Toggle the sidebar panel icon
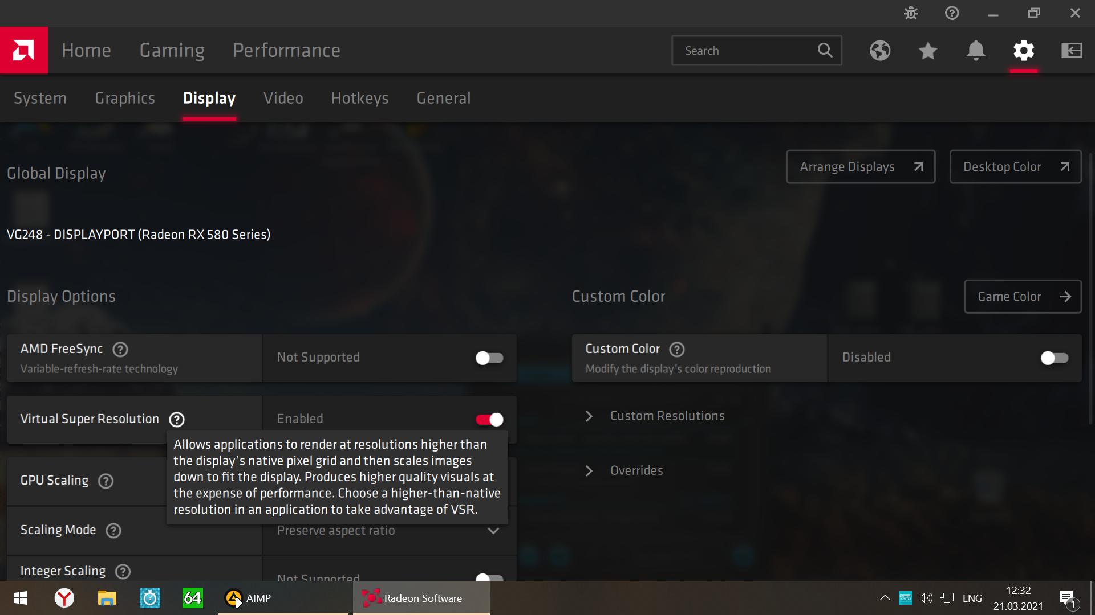 [x=1072, y=51]
